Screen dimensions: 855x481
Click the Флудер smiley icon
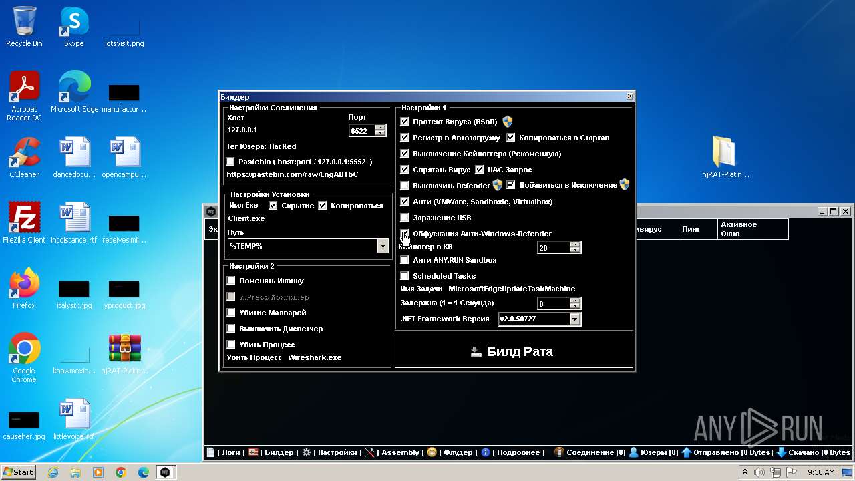pos(432,452)
